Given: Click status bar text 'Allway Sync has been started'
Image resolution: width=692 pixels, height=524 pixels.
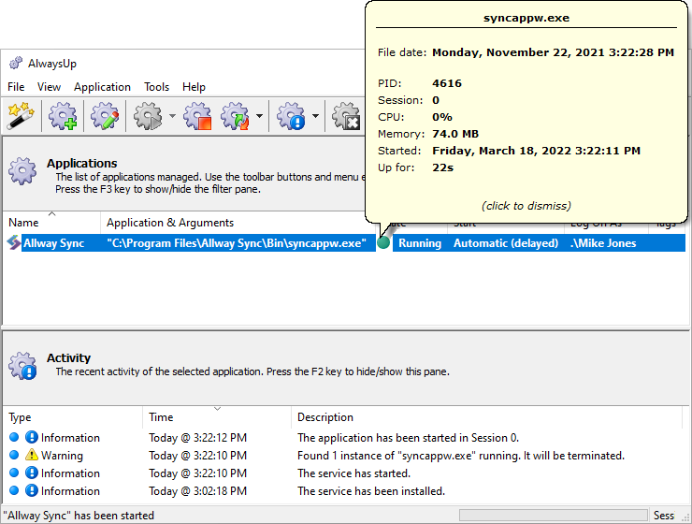Looking at the screenshot, I should pos(79,516).
